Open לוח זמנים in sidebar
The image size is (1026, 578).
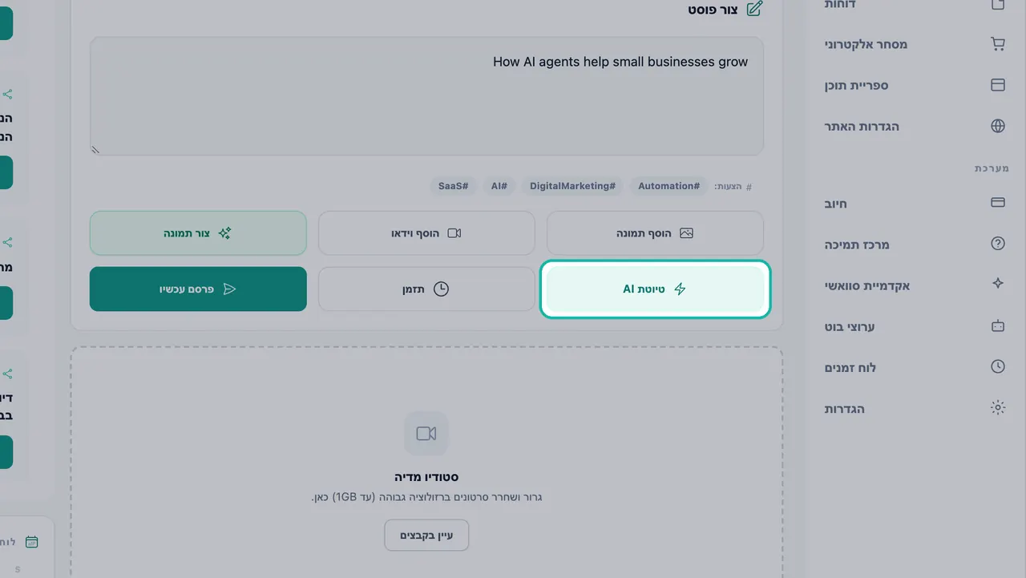click(915, 367)
